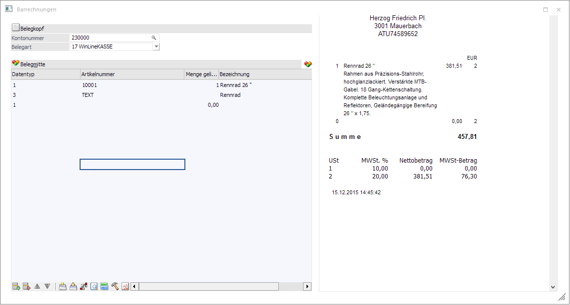
Task: Click the Kontonummer search magnifier icon
Action: click(x=154, y=38)
